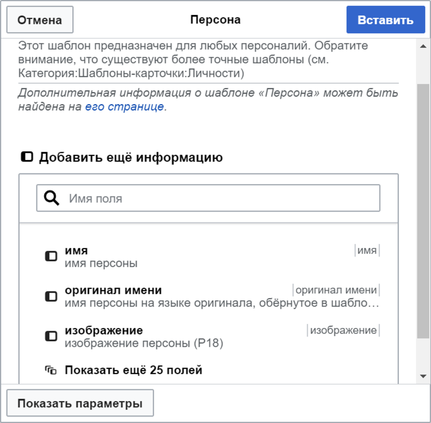Add the «имя» parameter icon
The height and width of the screenshot is (423, 431).
51,256
